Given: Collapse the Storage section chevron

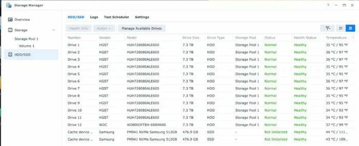Looking at the screenshot, I should point(54,30).
